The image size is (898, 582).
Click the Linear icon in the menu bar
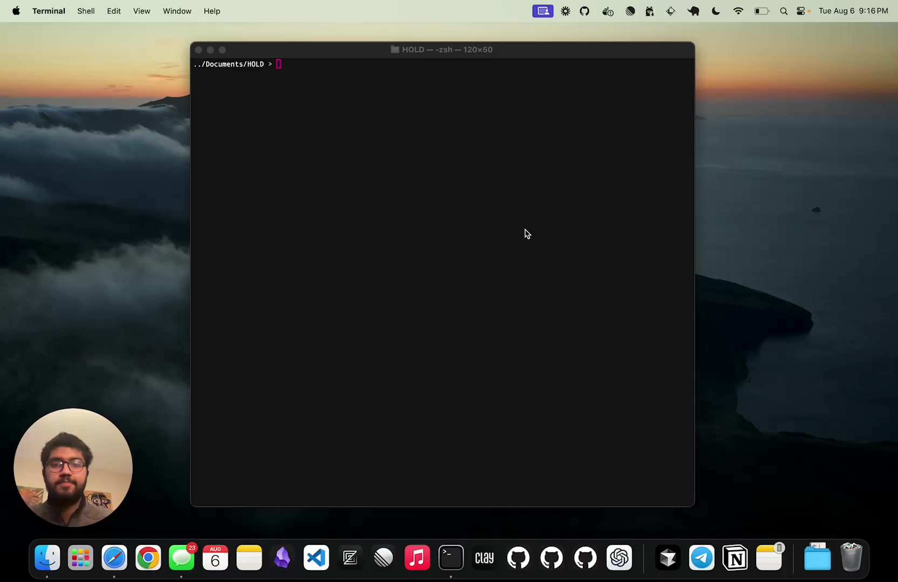click(x=630, y=11)
